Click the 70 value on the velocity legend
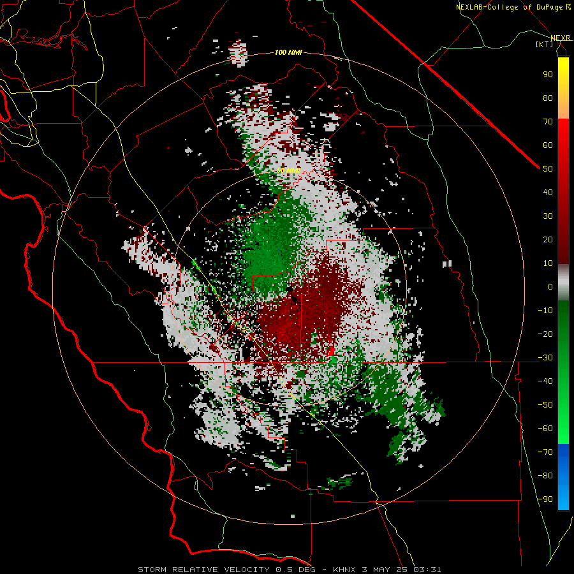 [548, 122]
